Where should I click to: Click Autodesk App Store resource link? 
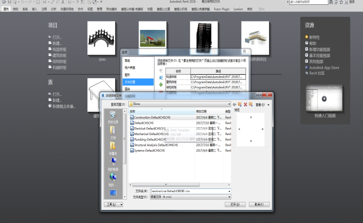pos(322,67)
